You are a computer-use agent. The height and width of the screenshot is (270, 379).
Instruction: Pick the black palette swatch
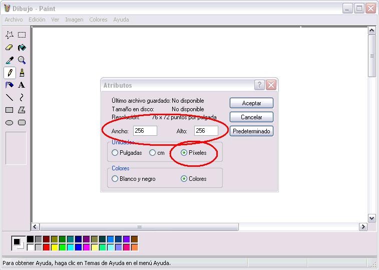[30, 239]
